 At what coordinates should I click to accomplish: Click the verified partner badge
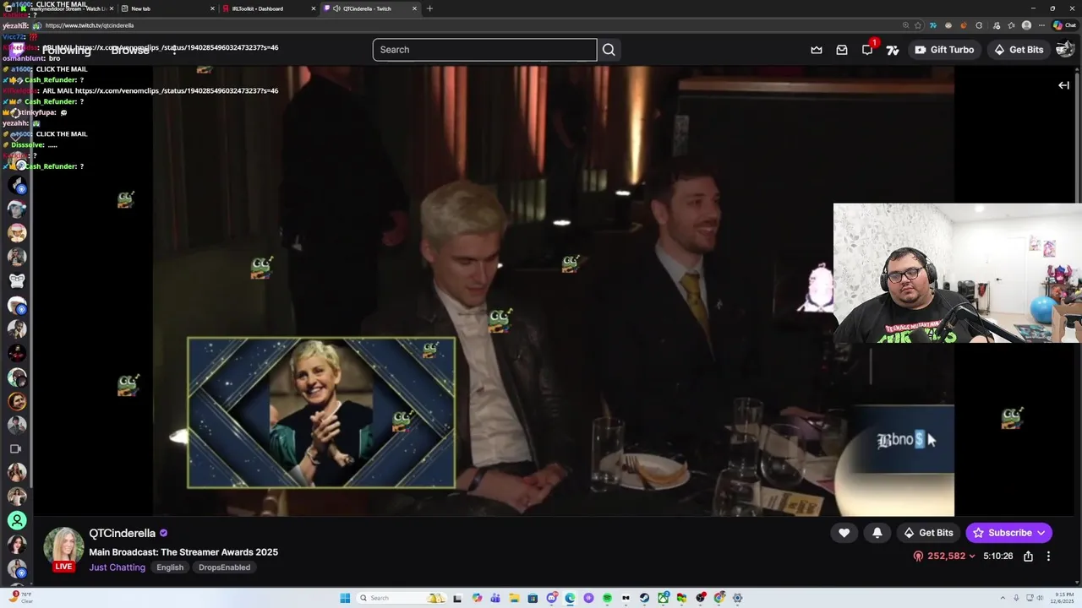tap(163, 534)
